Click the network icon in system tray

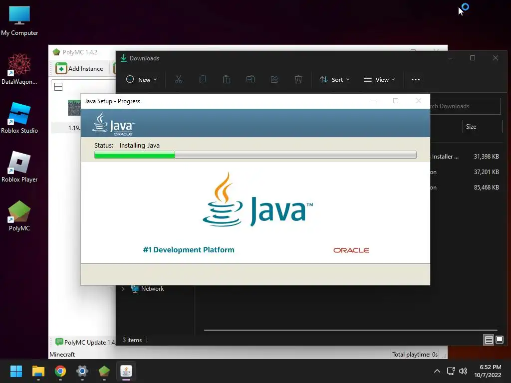(451, 371)
